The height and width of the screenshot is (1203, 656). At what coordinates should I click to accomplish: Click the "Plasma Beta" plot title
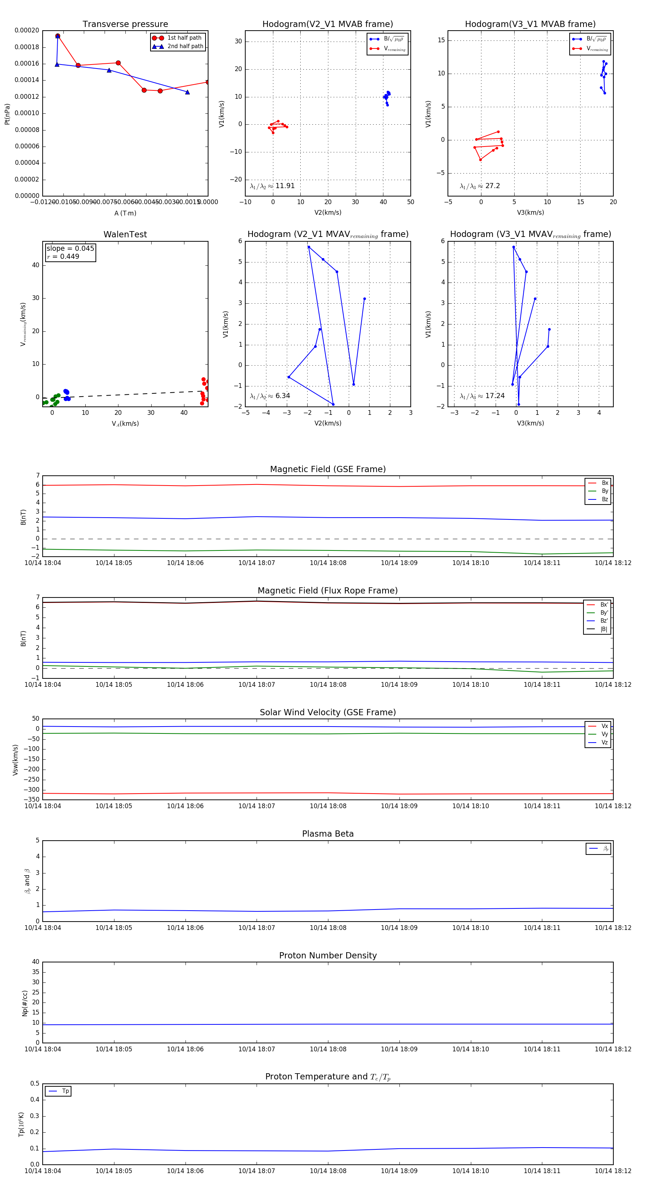coord(328,834)
